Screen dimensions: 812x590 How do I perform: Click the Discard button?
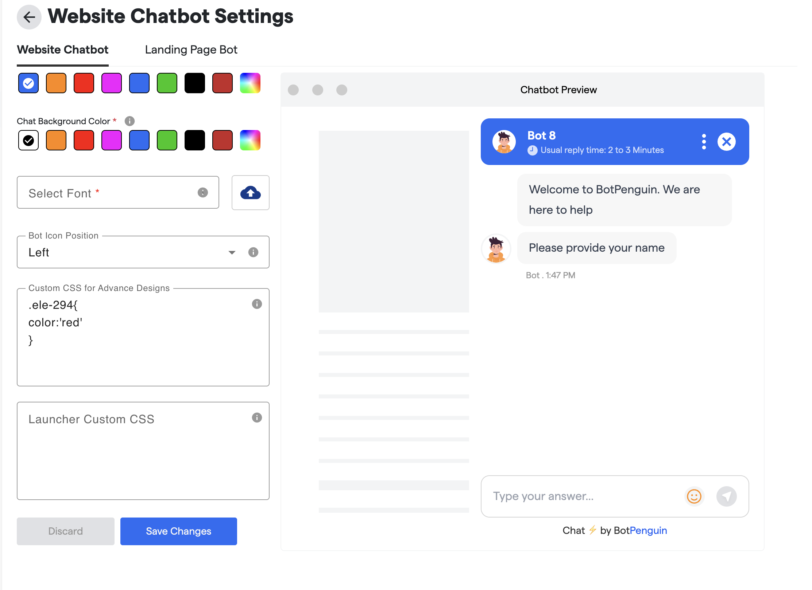(x=66, y=531)
